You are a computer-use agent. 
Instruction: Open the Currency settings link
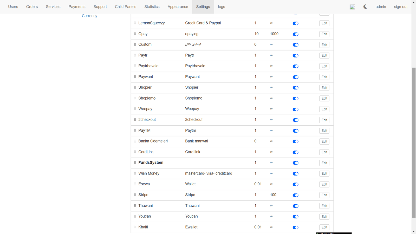[x=89, y=16]
